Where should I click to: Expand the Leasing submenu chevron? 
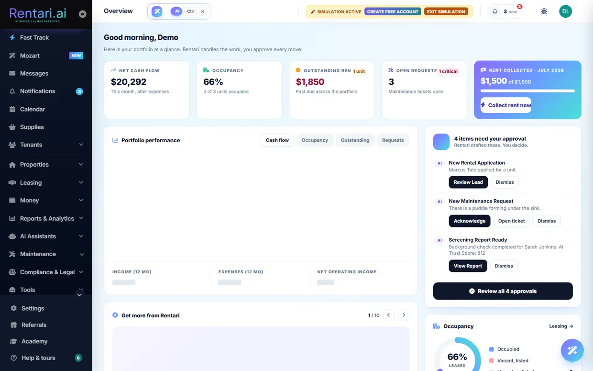(x=81, y=182)
